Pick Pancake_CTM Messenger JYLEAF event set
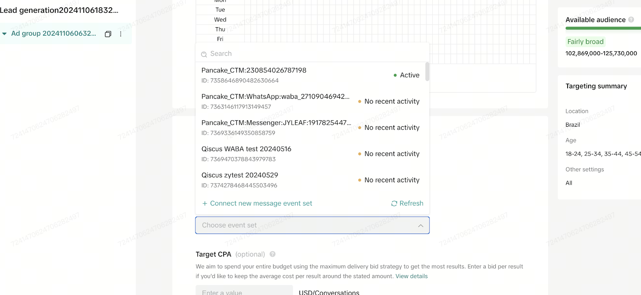641x295 pixels. click(x=310, y=128)
